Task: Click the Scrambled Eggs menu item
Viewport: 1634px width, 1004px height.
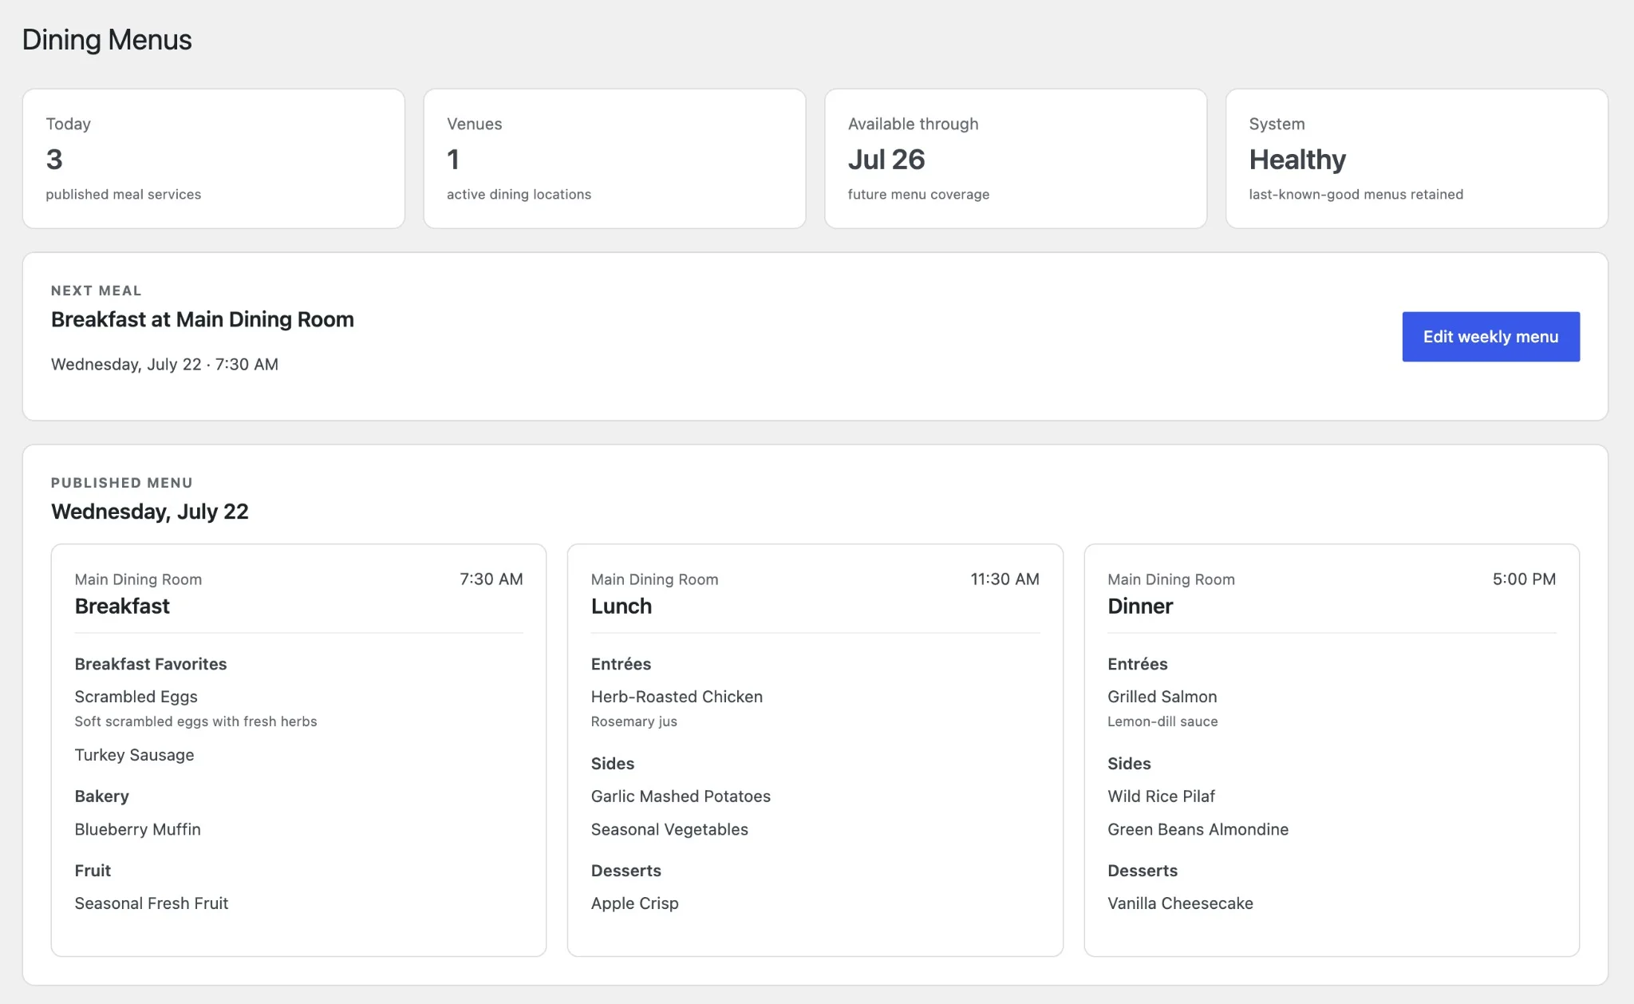Action: 136,697
